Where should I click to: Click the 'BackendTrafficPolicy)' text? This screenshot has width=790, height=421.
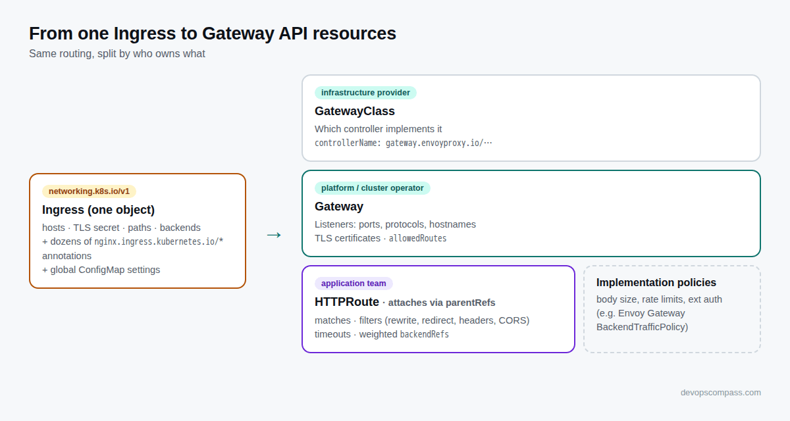[x=643, y=327]
